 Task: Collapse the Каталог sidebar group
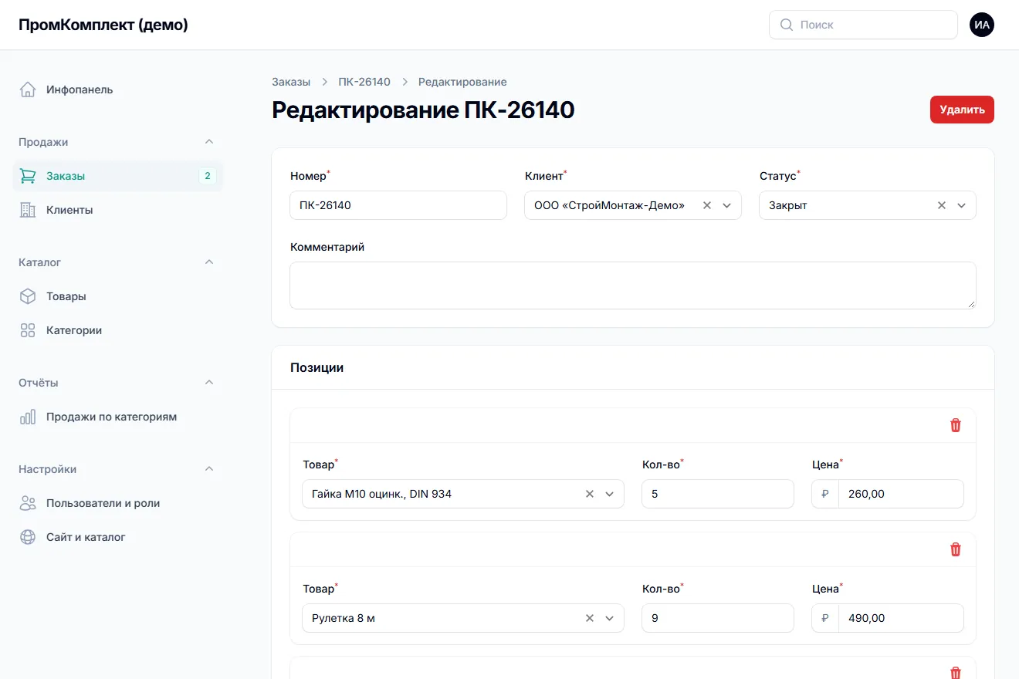[x=208, y=262]
